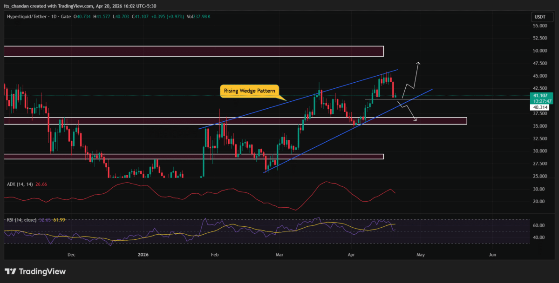Click the 40.314 horizontal line price label
Image resolution: width=559 pixels, height=283 pixels.
pos(539,107)
